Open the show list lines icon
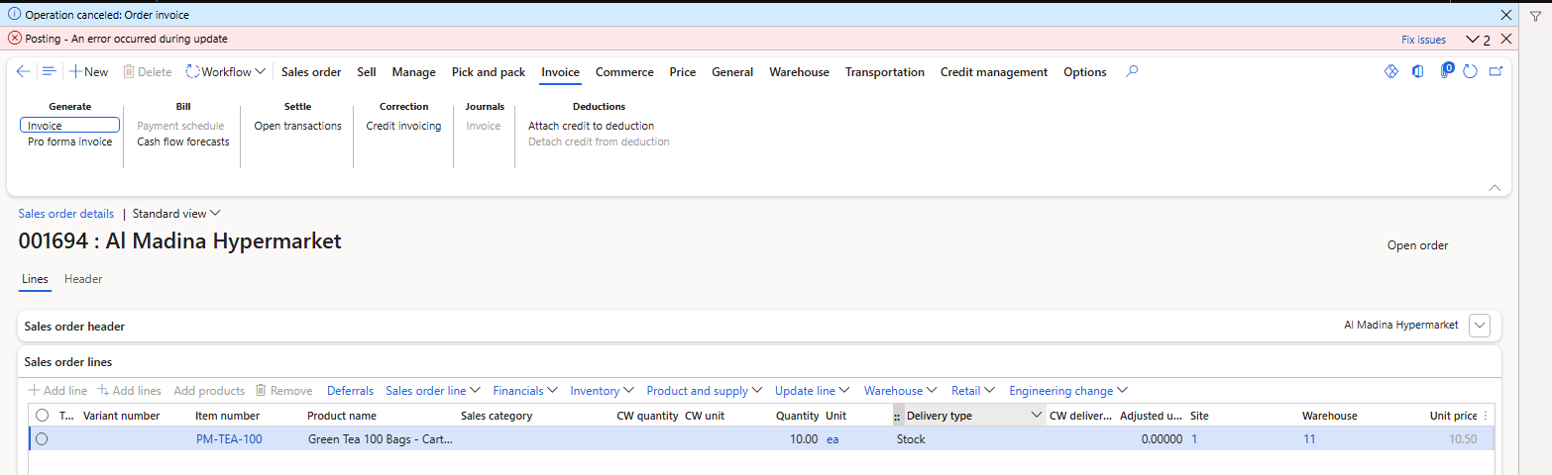Screen dimensions: 1552x475 click(x=49, y=71)
